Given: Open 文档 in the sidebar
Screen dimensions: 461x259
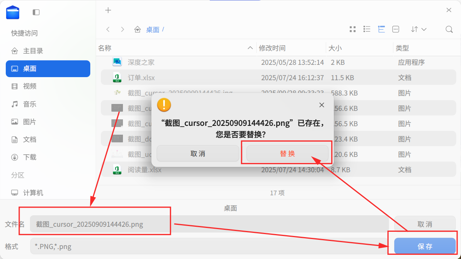Looking at the screenshot, I should [x=48, y=139].
